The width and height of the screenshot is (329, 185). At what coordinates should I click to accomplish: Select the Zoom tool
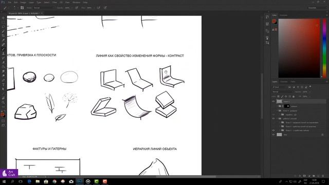tap(3, 102)
